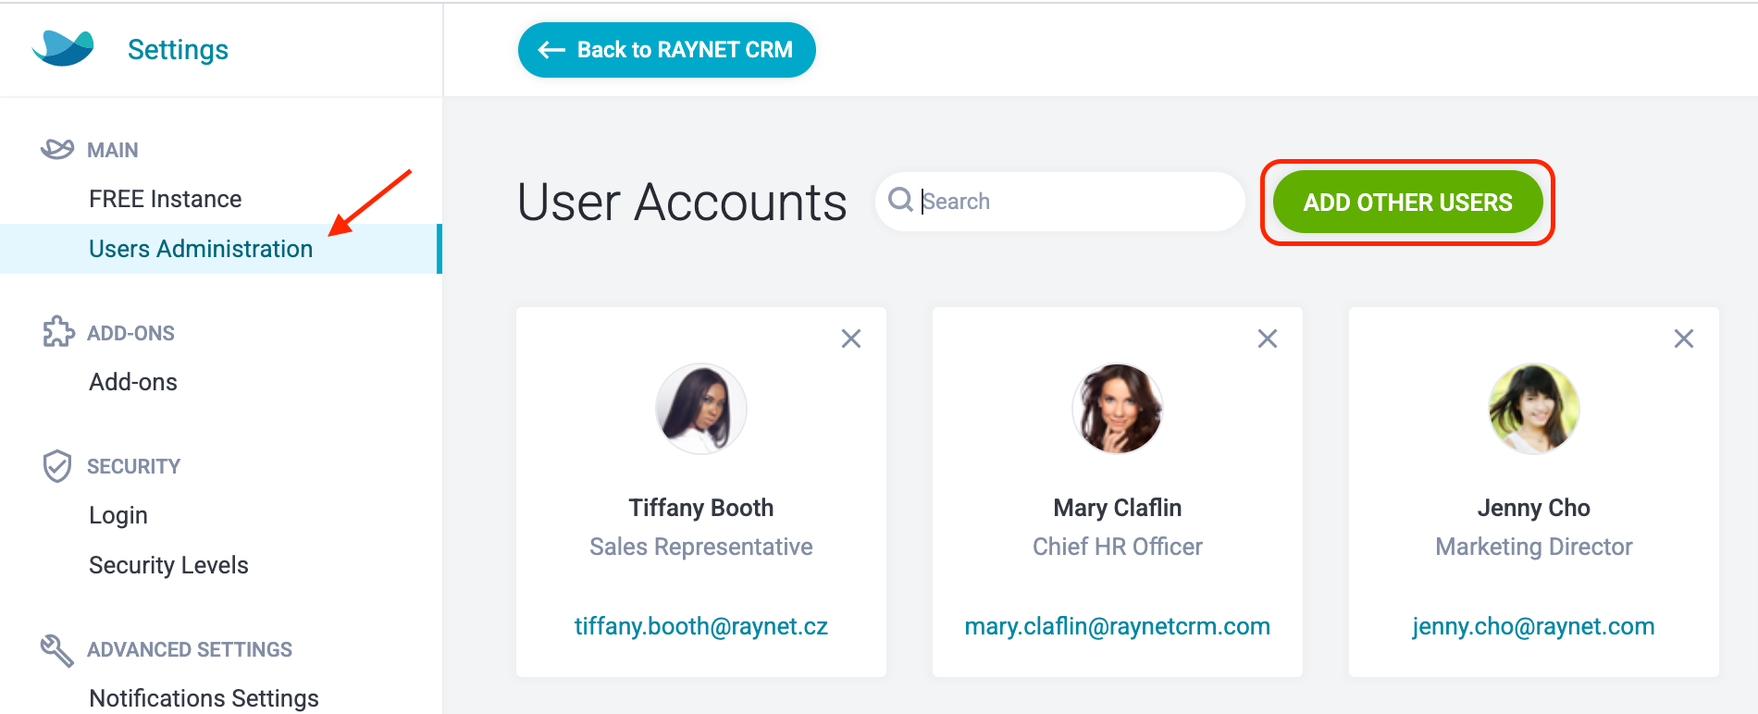Open jenny.cho@raynet.com email link
1758x714 pixels.
[x=1534, y=626]
